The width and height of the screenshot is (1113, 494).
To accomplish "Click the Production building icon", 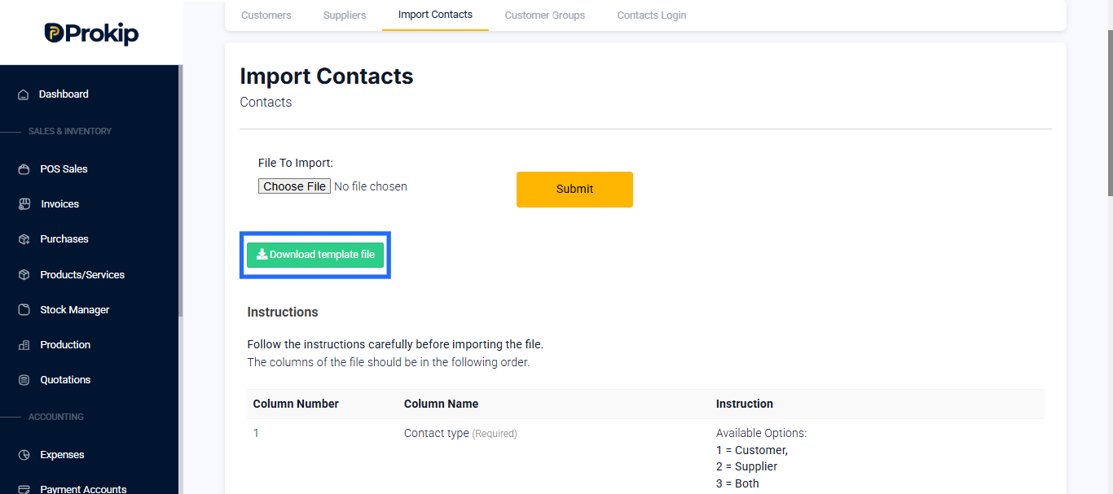I will [x=24, y=345].
